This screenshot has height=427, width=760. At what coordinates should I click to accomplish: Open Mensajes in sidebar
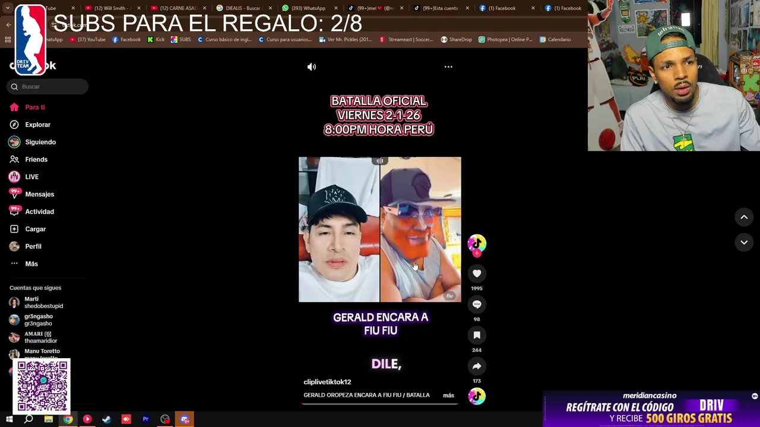(x=39, y=194)
